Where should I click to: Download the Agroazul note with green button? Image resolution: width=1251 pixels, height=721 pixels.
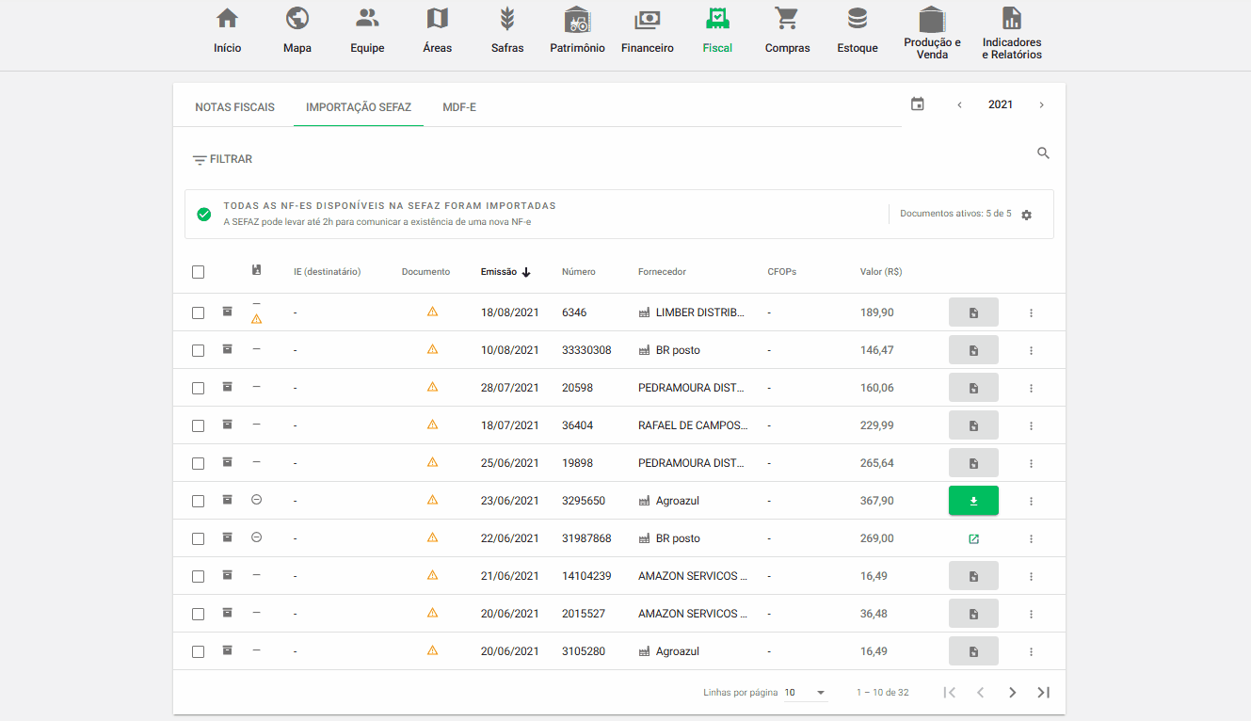pos(973,500)
